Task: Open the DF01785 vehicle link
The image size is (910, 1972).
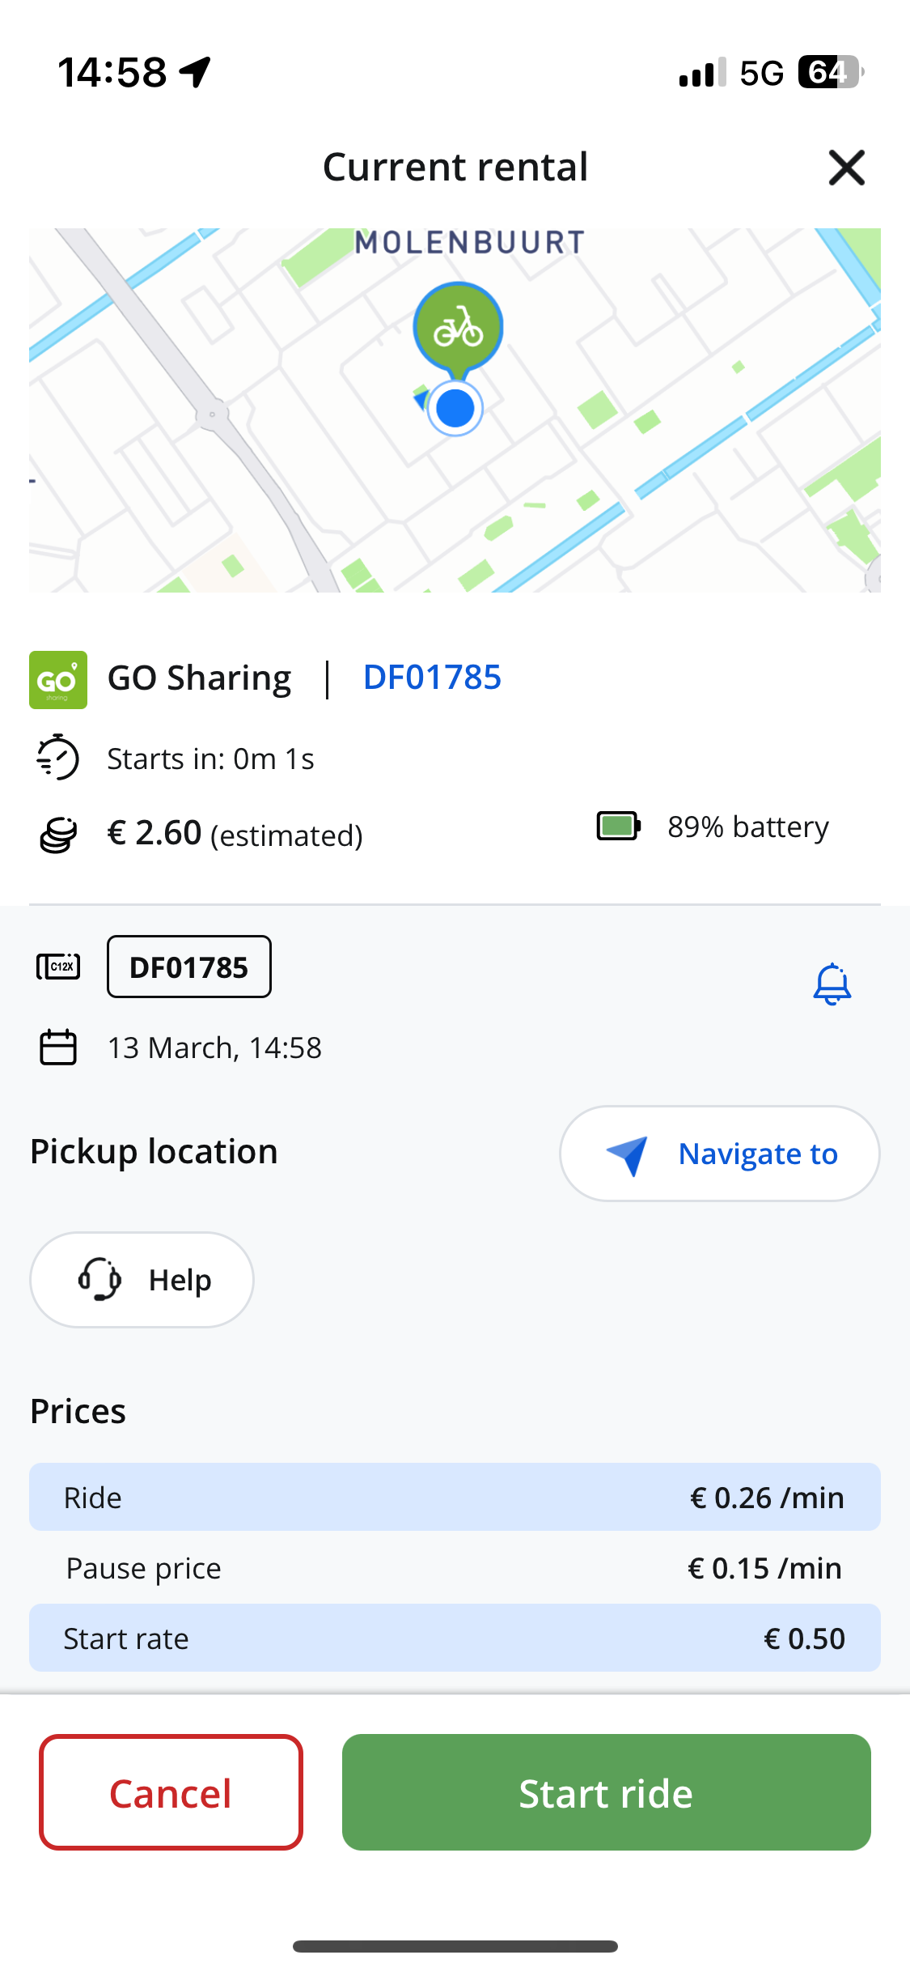Action: pyautogui.click(x=432, y=678)
